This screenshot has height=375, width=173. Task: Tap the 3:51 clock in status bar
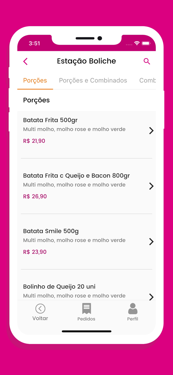[34, 43]
